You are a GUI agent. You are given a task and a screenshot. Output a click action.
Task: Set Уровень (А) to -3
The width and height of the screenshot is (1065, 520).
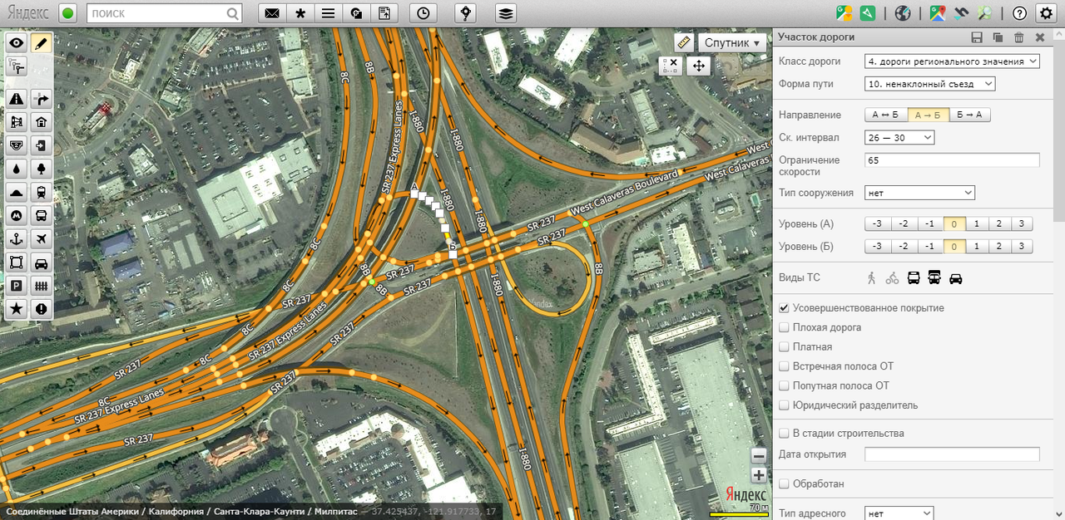click(x=878, y=224)
